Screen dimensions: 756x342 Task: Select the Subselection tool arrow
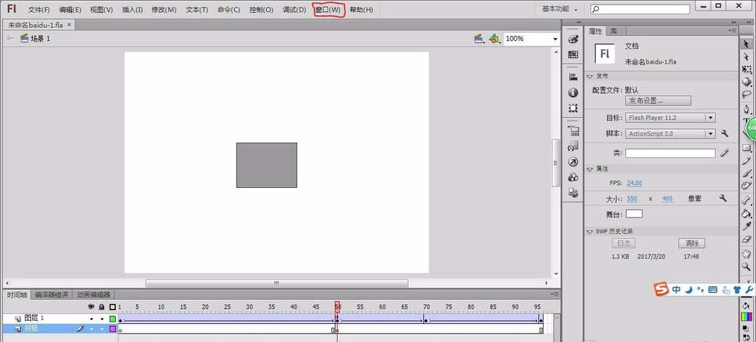click(746, 57)
